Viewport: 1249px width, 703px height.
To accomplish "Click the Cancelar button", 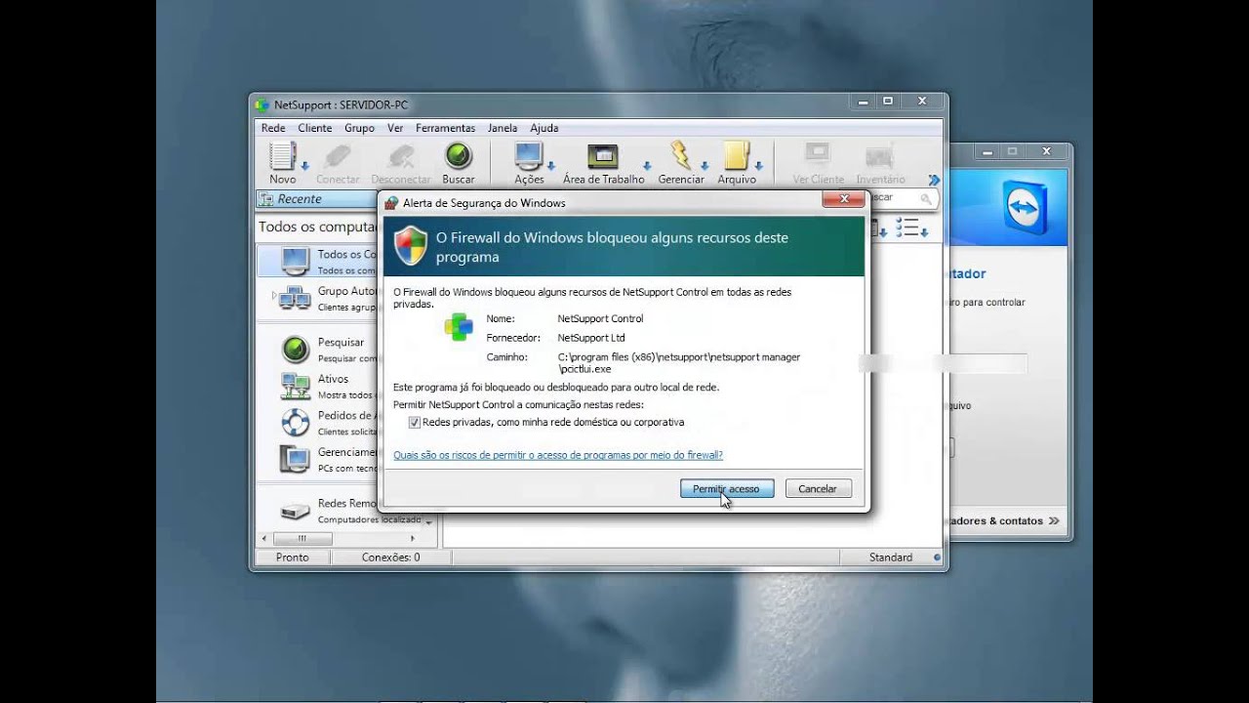I will tap(818, 488).
